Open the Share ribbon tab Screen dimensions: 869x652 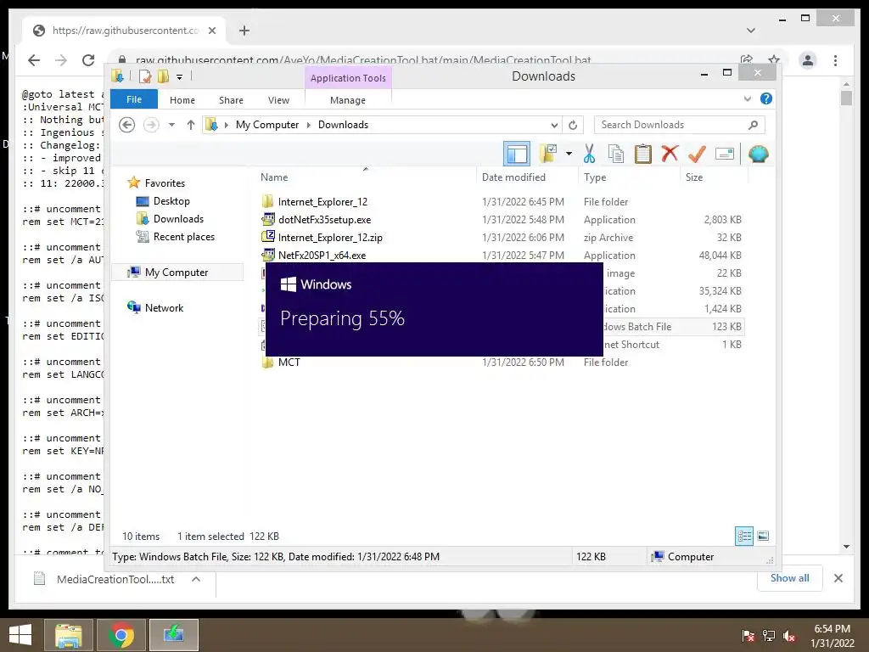[x=231, y=100]
